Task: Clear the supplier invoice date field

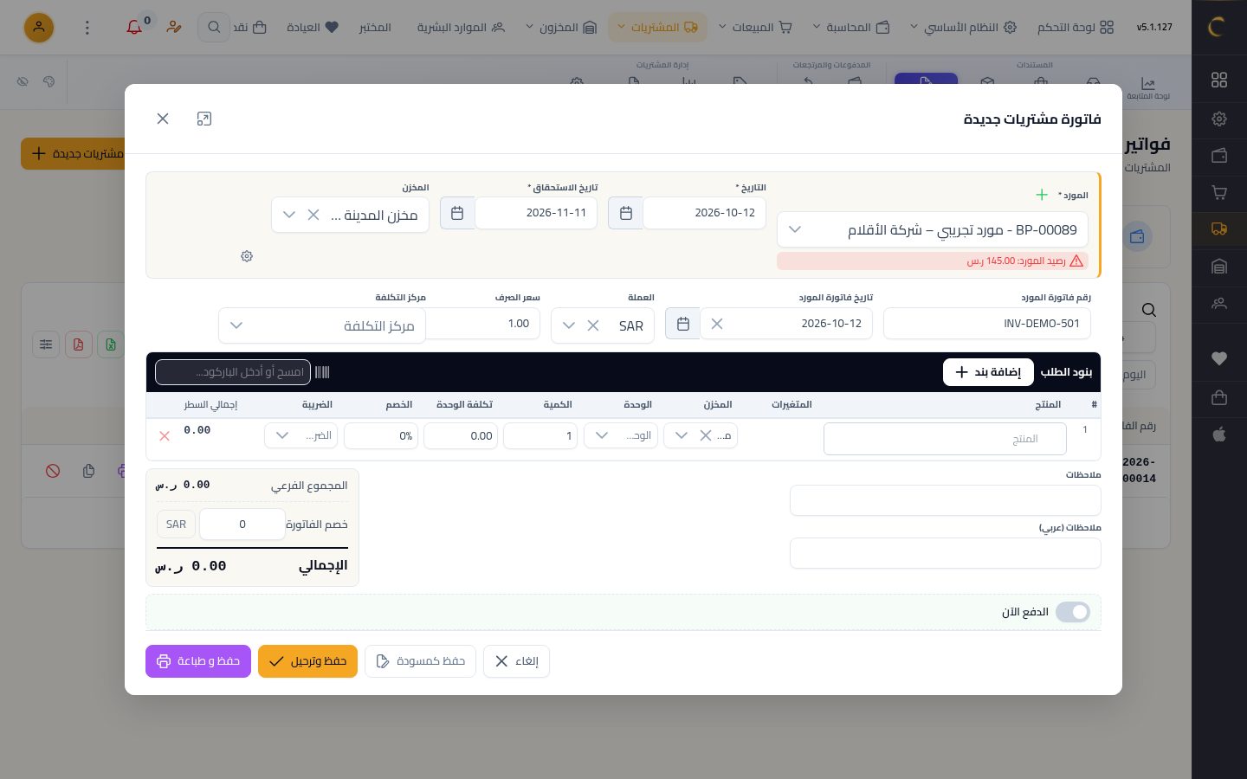Action: click(x=717, y=324)
